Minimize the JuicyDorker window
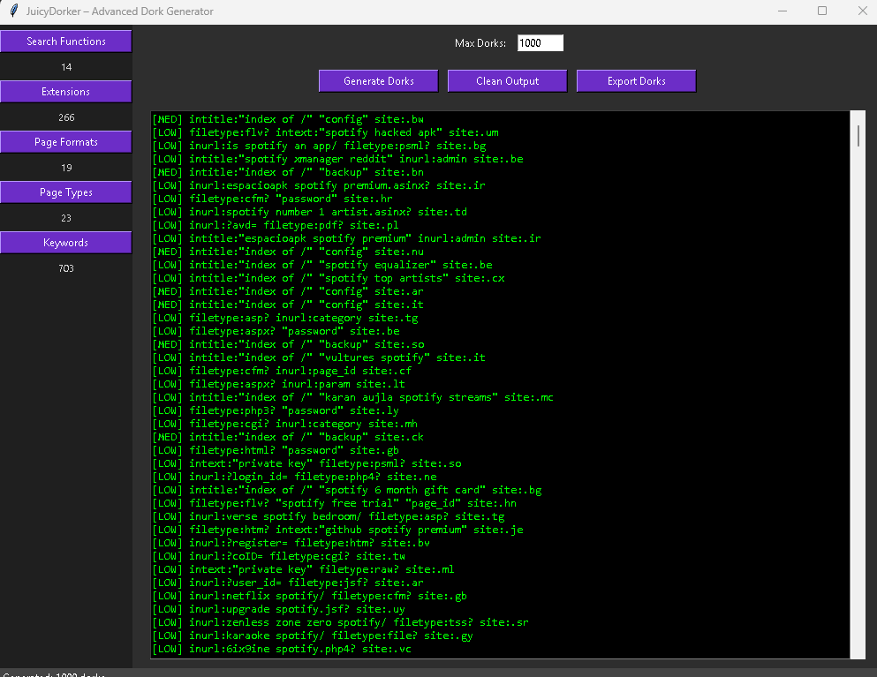Viewport: 877px width, 677px height. (783, 11)
